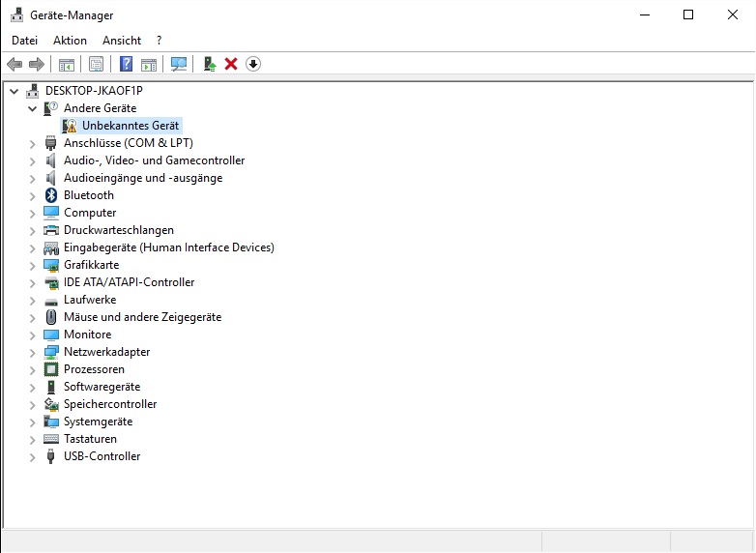Select the Andere Geräte label
The image size is (756, 553).
tap(100, 108)
